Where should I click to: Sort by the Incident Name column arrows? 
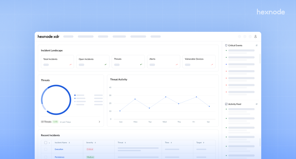69,143
